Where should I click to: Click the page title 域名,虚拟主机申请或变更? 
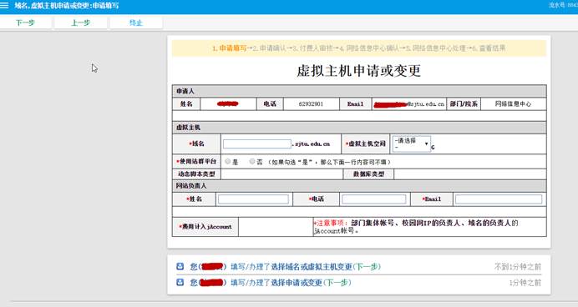(x=67, y=6)
